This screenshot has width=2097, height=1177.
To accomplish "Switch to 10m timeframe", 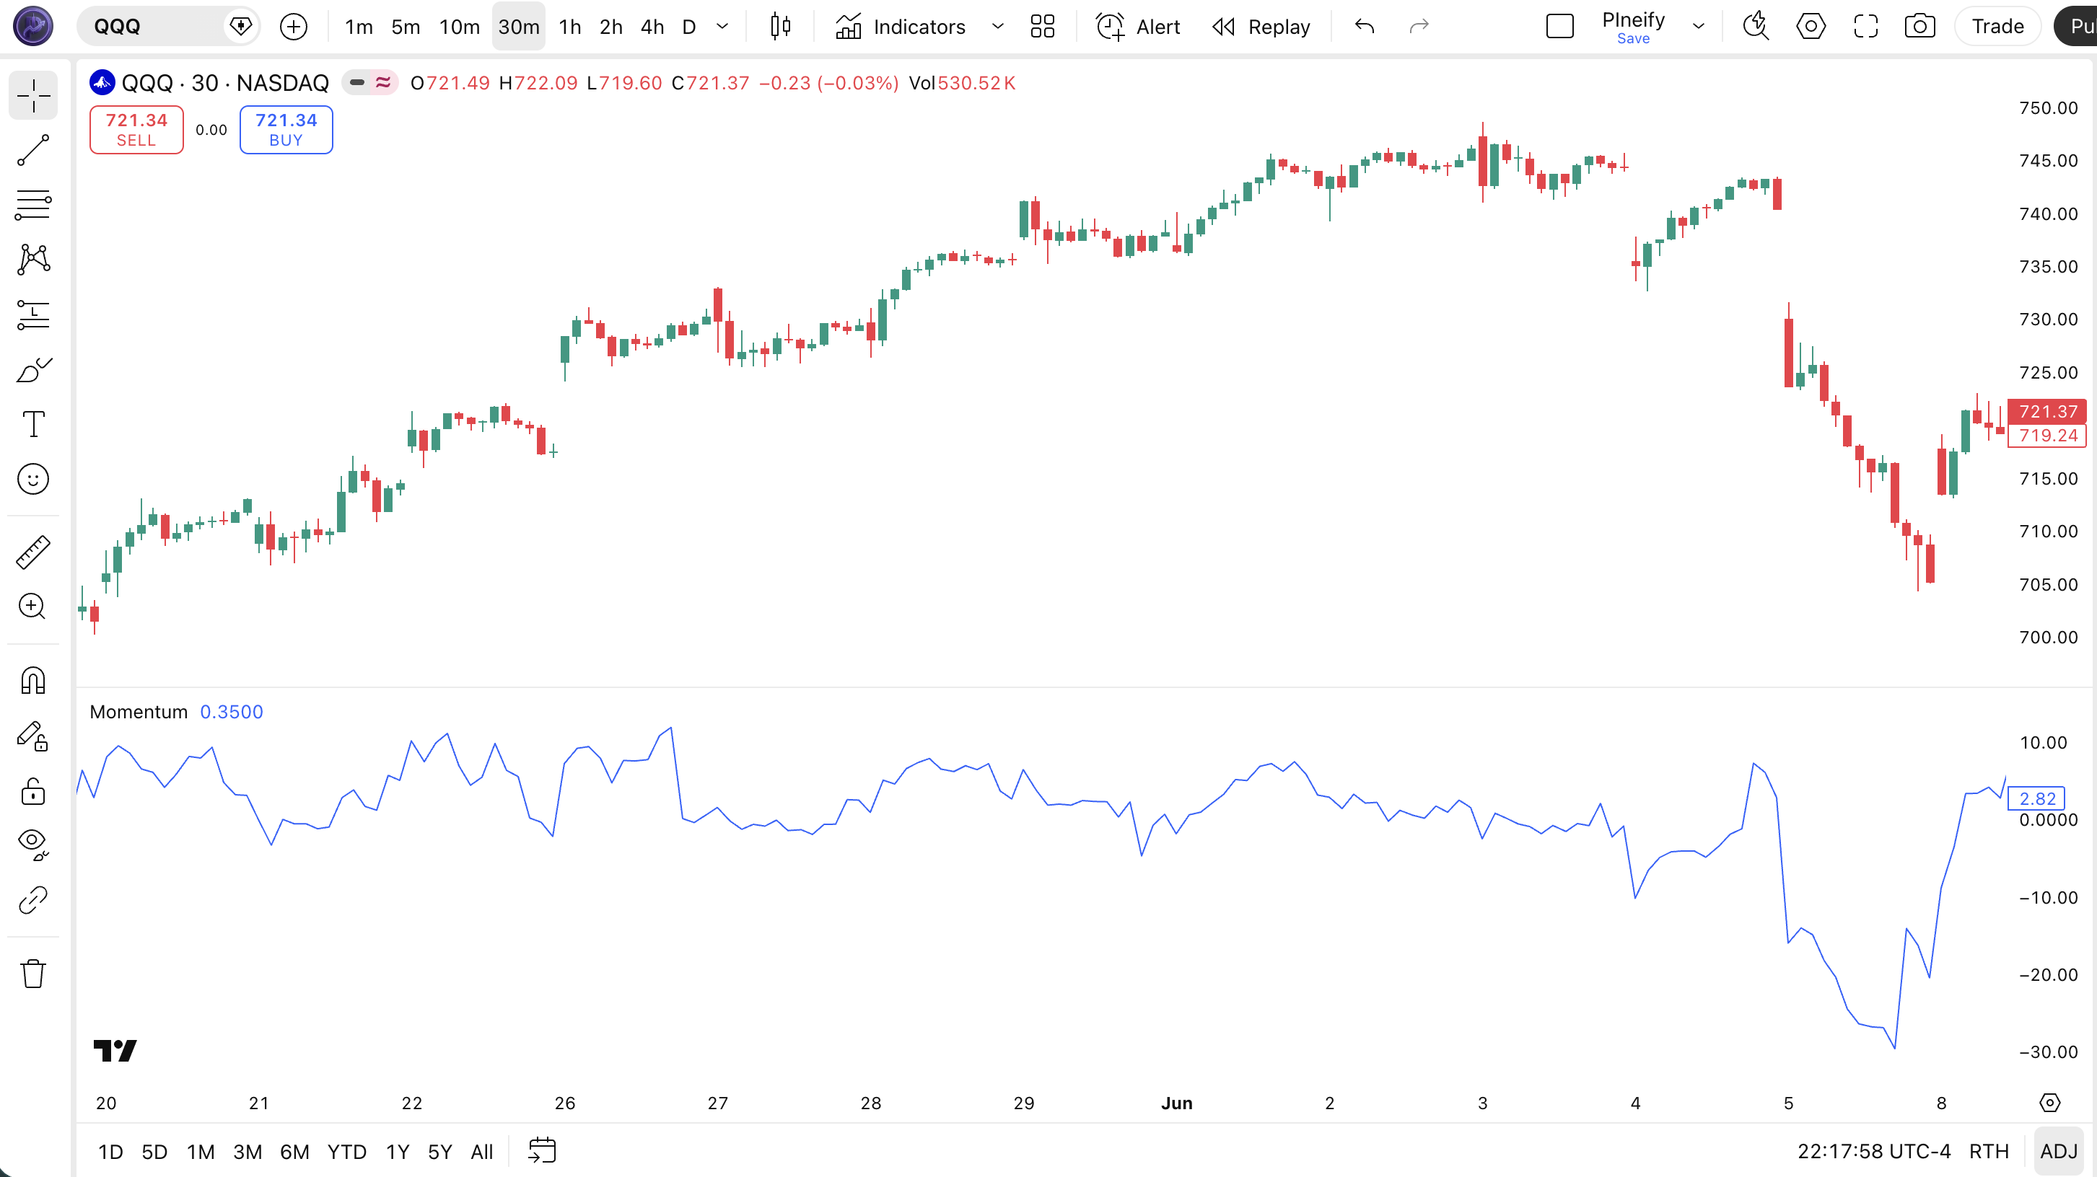I will pos(459,26).
